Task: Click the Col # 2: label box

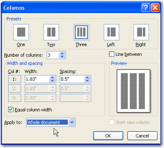Action: (x=15, y=88)
